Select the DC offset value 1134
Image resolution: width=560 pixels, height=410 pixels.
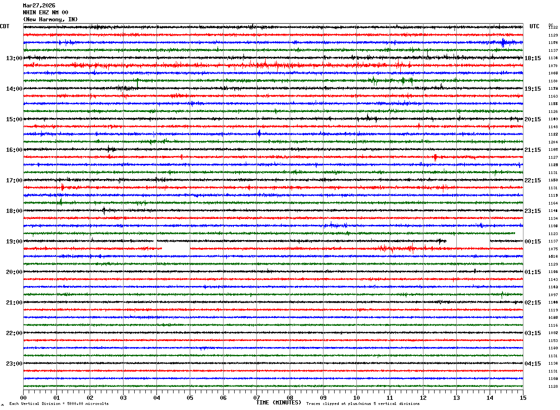(x=553, y=218)
